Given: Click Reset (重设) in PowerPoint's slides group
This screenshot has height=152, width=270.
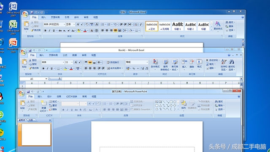Looking at the screenshot, I should pos(53,105).
